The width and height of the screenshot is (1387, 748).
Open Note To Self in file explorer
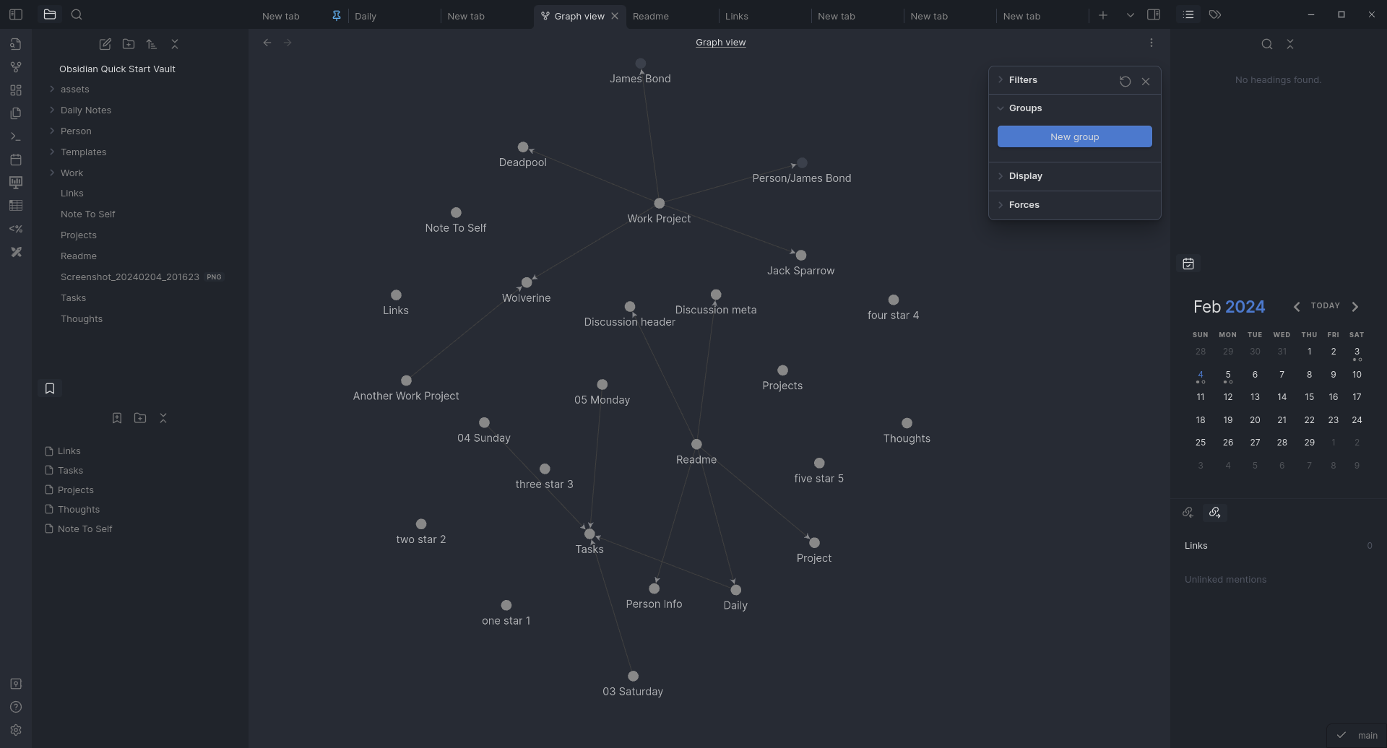coord(88,214)
